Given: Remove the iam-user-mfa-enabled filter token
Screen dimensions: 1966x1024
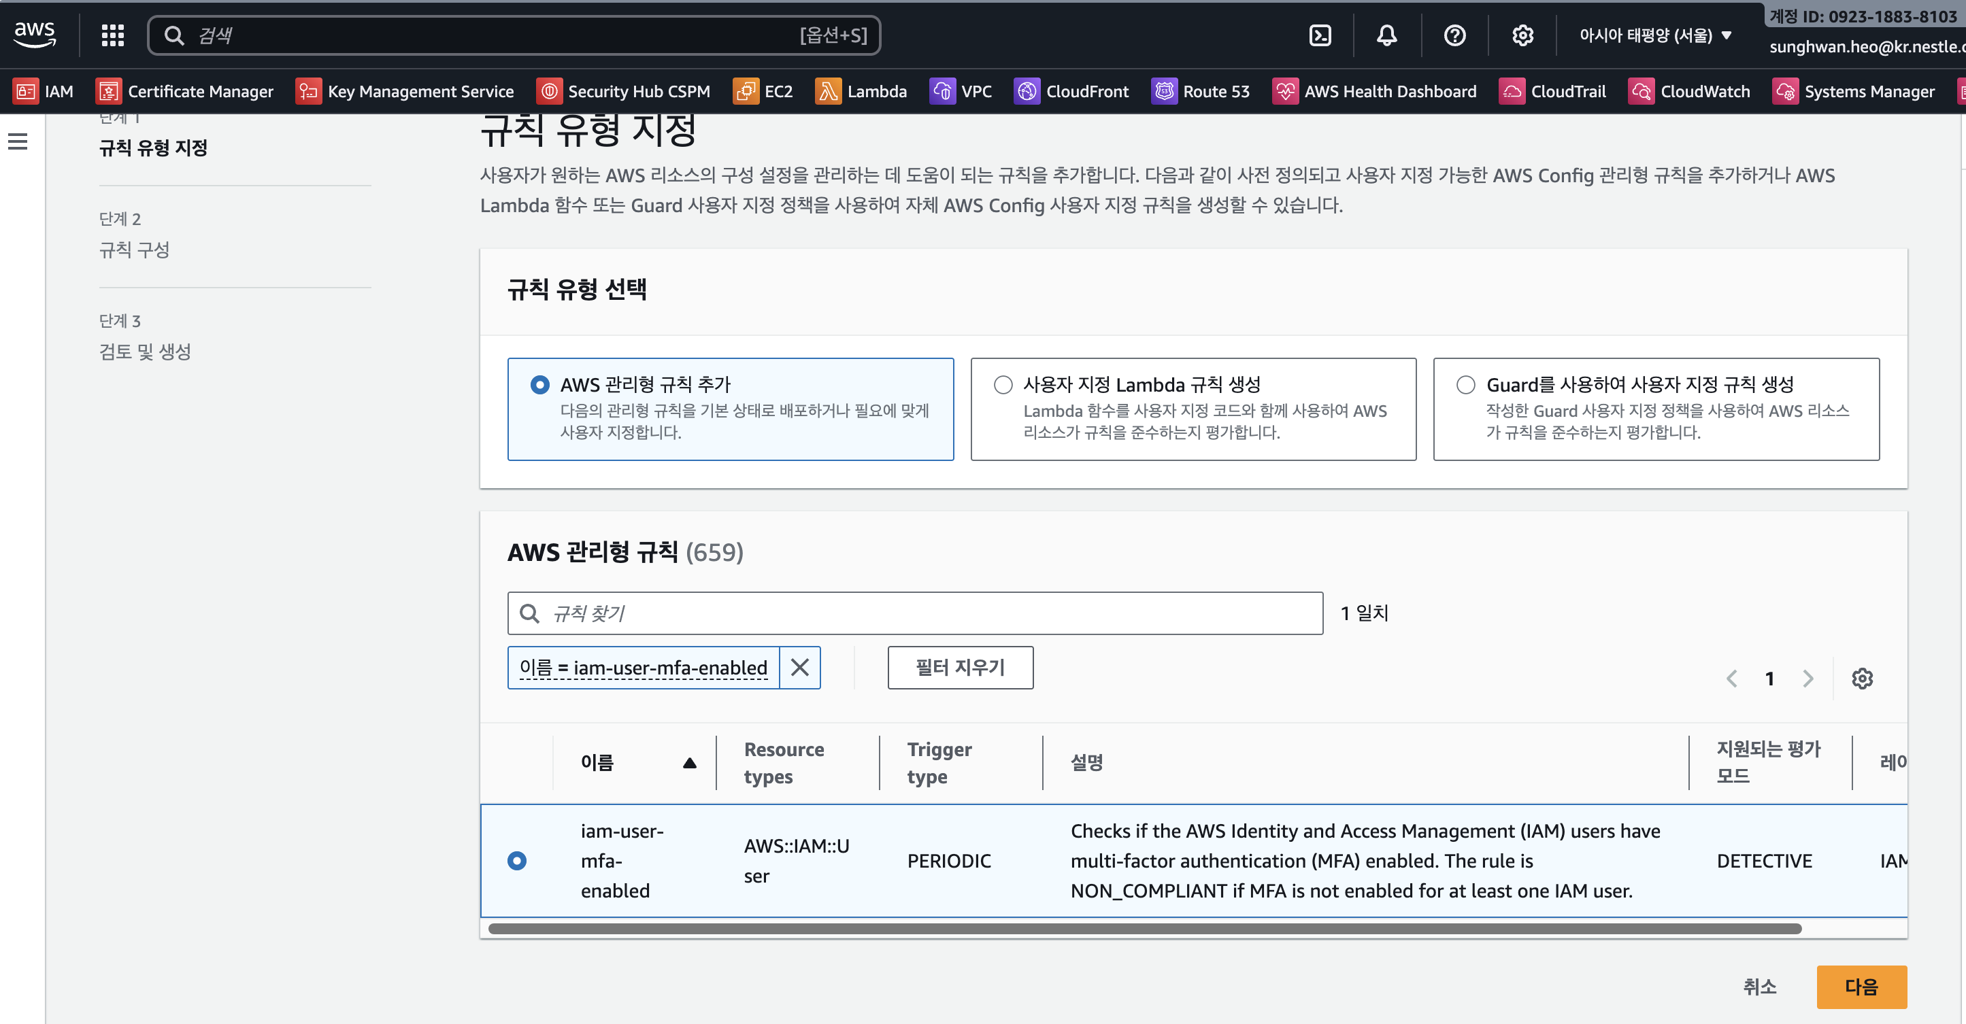Looking at the screenshot, I should [800, 668].
